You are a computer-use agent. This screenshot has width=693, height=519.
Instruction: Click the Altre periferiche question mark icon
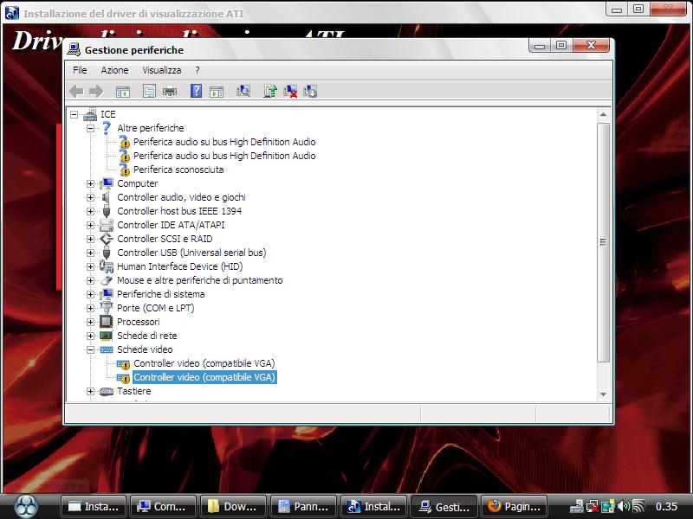[x=107, y=128]
